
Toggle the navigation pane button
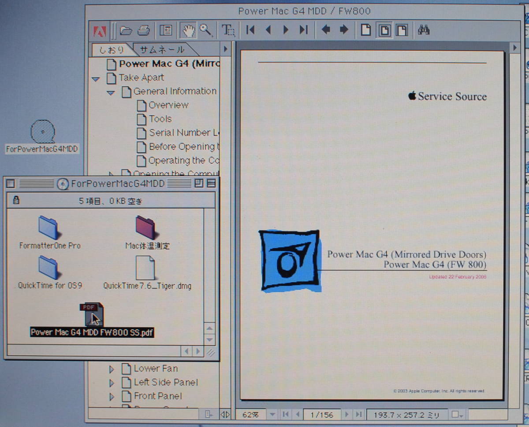pos(166,30)
